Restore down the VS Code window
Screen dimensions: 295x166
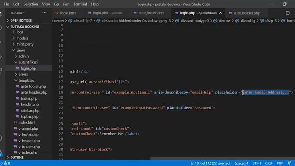285,4
